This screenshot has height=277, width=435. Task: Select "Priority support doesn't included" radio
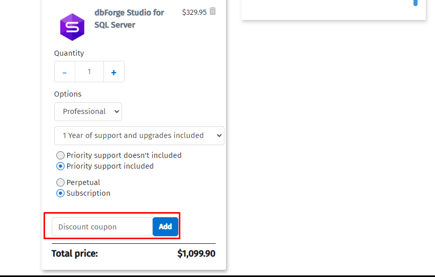pos(60,155)
